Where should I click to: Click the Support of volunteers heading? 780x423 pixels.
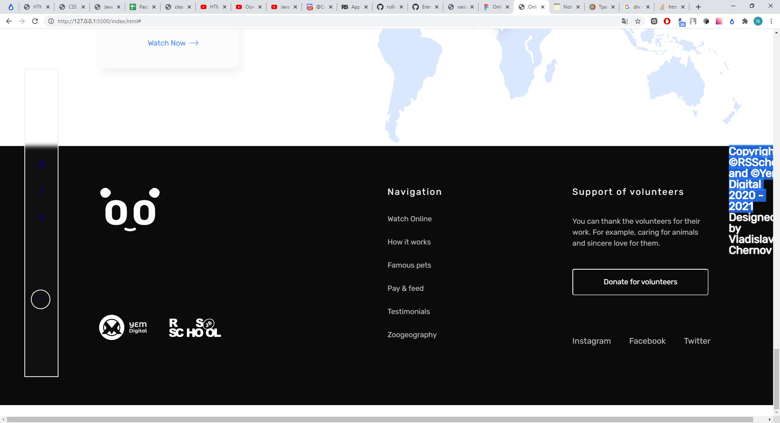tap(628, 192)
